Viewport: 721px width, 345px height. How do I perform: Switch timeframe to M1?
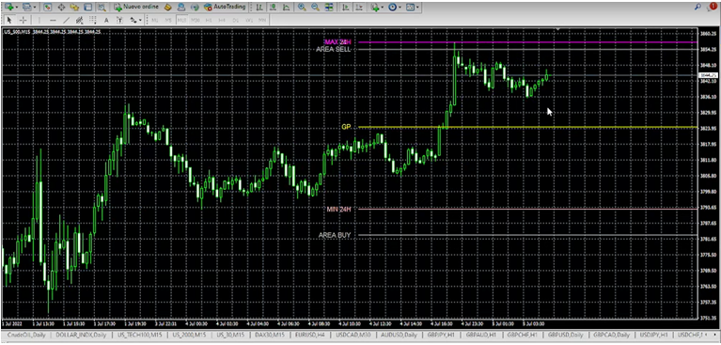[x=155, y=20]
